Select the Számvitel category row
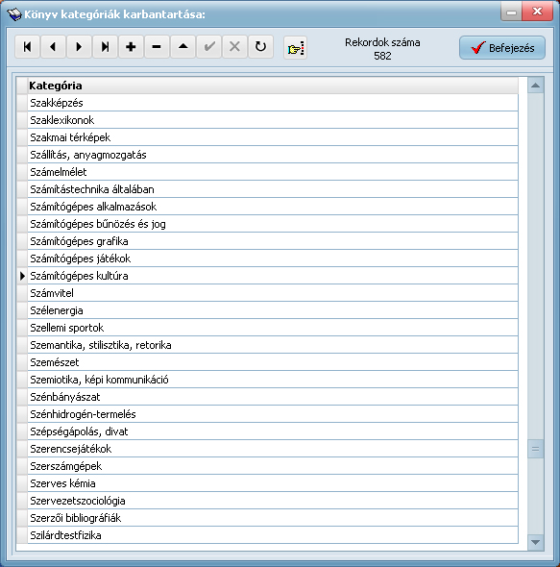Image resolution: width=560 pixels, height=567 pixels. click(273, 293)
